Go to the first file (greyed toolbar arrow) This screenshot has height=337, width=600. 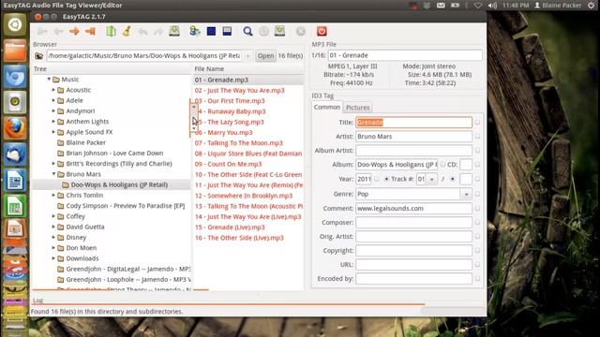click(42, 31)
